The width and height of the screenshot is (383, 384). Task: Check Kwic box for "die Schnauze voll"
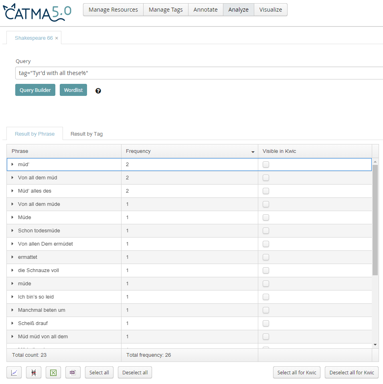(266, 270)
